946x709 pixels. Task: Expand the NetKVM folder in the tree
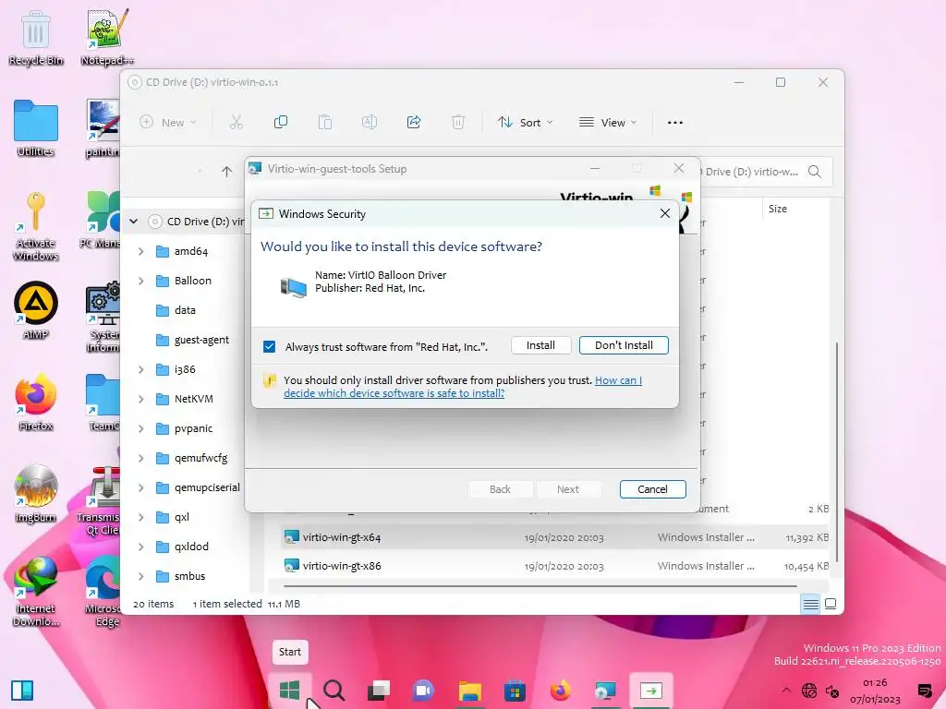click(x=140, y=399)
